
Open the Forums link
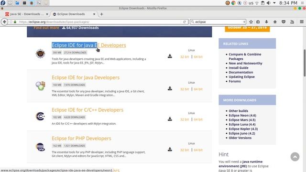pyautogui.click(x=235, y=81)
